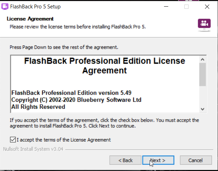Click the 'I accept the terms' label text

coord(63,140)
